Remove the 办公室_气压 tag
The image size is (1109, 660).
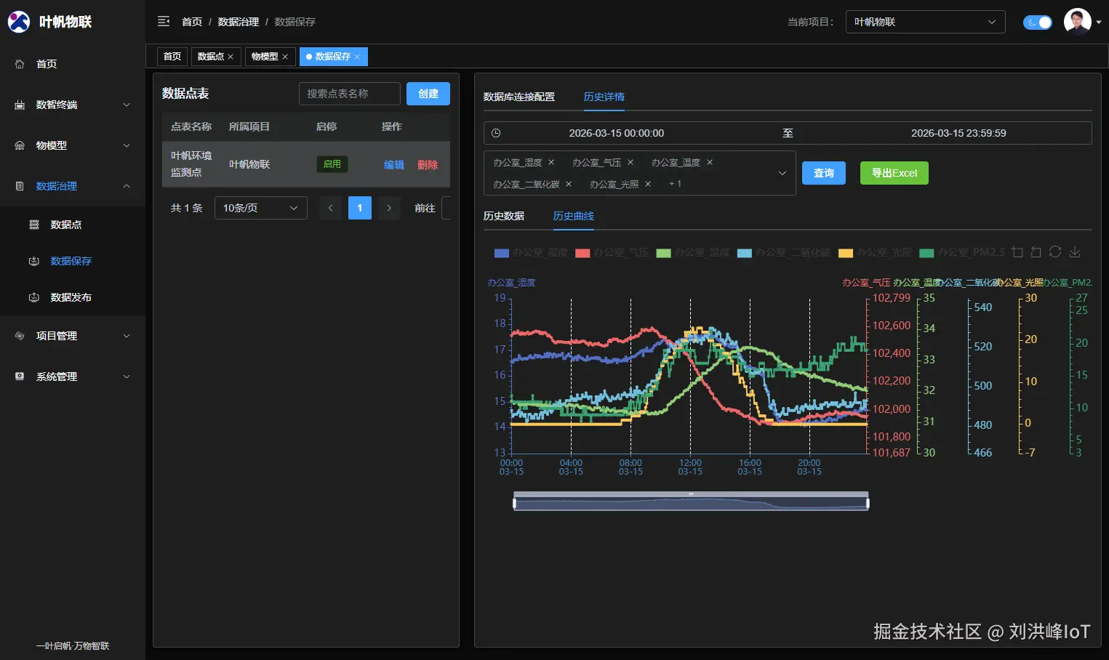[x=630, y=162]
